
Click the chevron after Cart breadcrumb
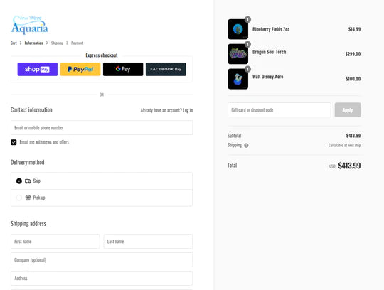[21, 43]
